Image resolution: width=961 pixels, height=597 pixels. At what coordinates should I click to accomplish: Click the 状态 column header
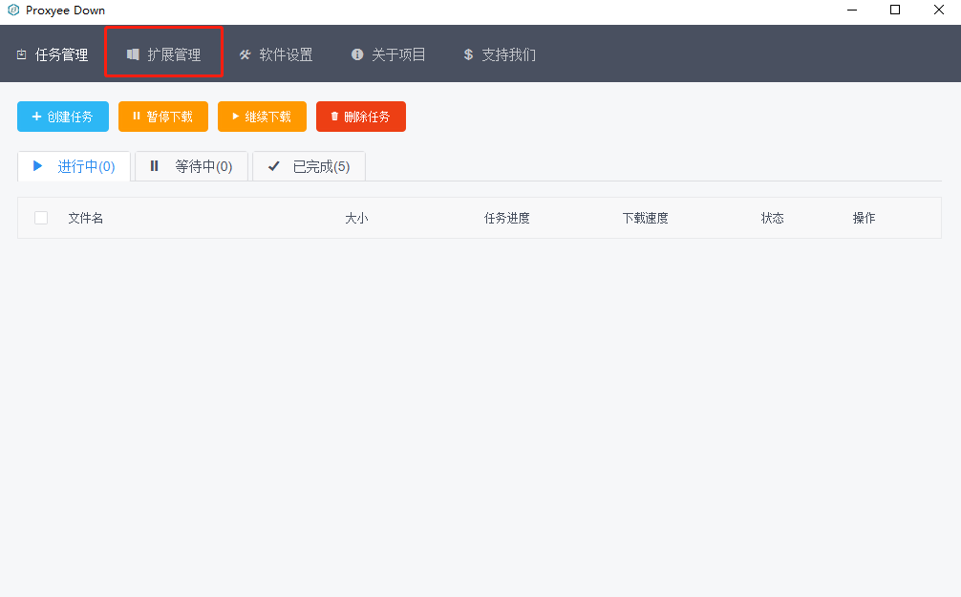(x=772, y=218)
